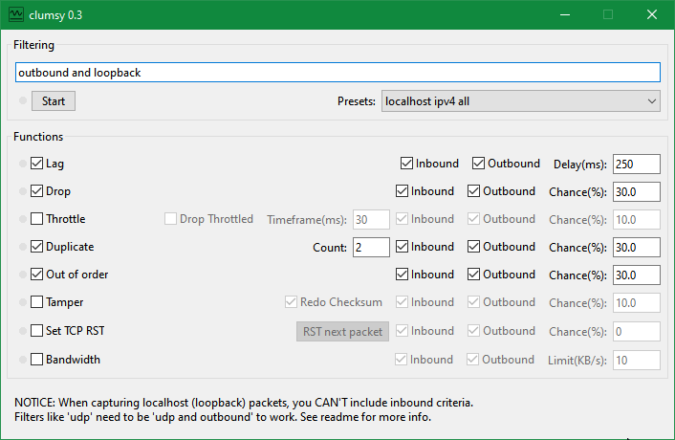
Task: Click the 'Presets:' label
Action: pyautogui.click(x=357, y=101)
